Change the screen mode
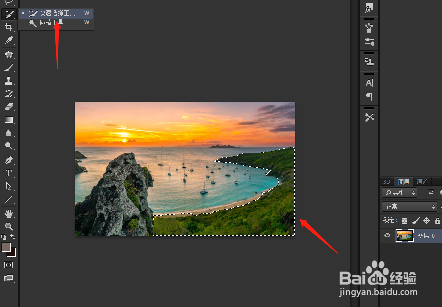442x307 pixels. tap(9, 278)
